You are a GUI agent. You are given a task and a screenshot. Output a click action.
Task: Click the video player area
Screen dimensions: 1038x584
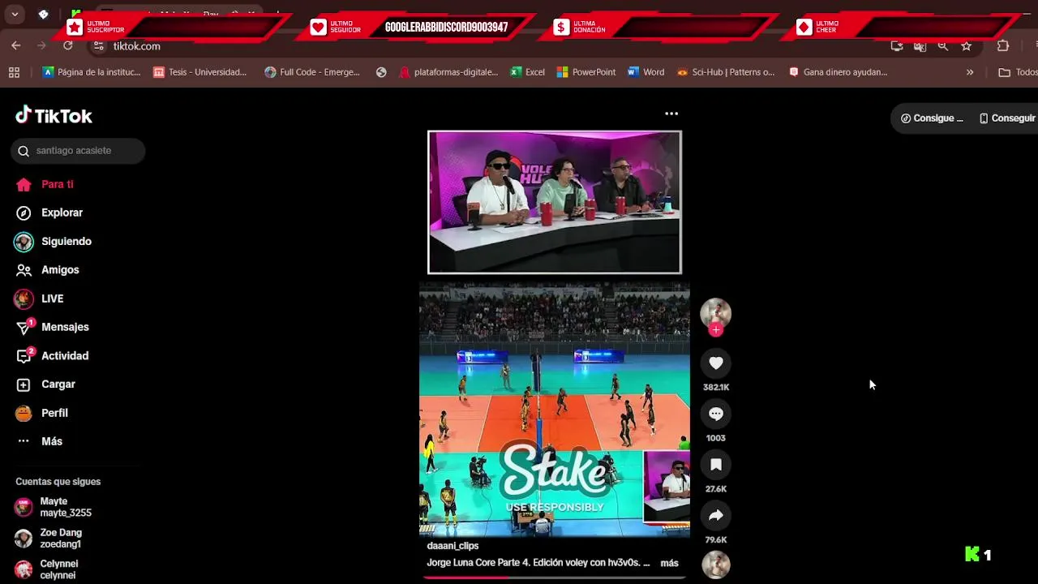(x=555, y=333)
